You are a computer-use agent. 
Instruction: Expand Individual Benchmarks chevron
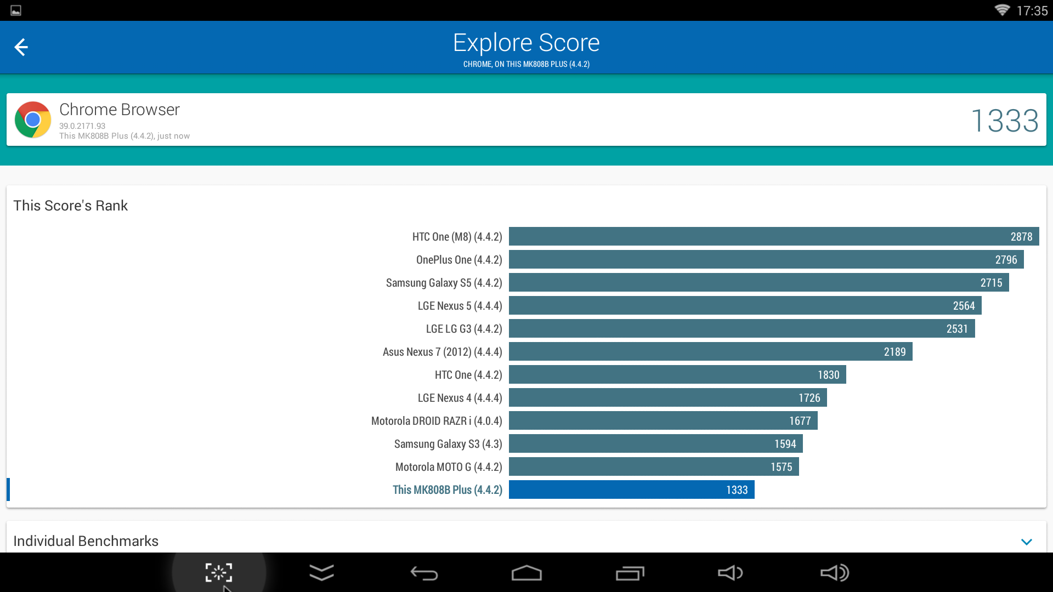1027,542
